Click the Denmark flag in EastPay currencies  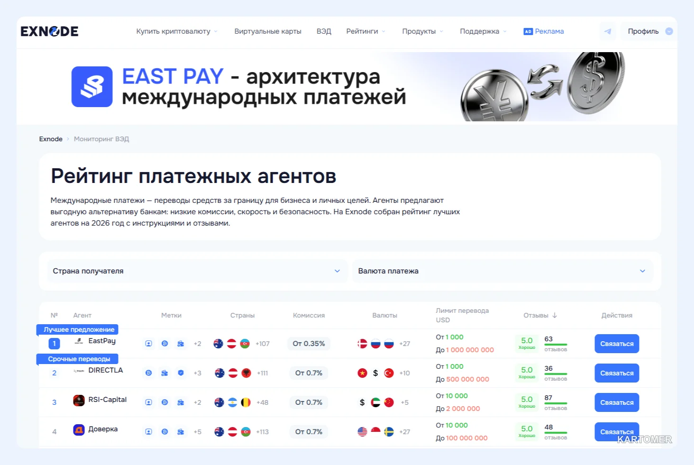coord(362,344)
